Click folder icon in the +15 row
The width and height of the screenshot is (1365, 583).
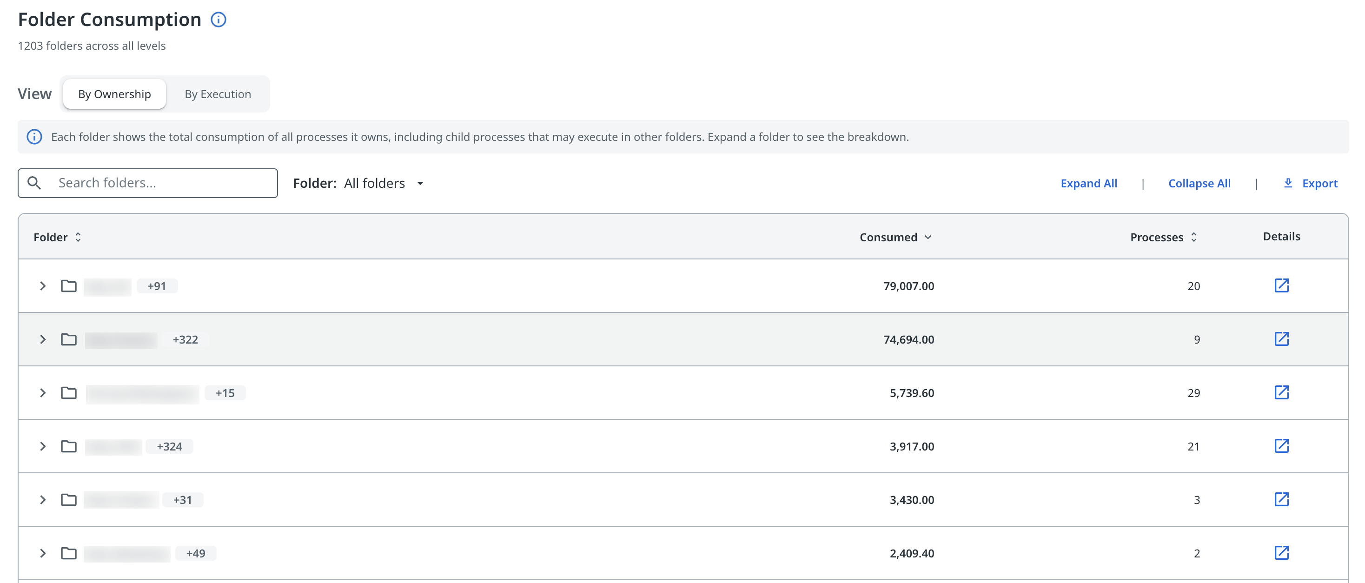click(x=69, y=393)
